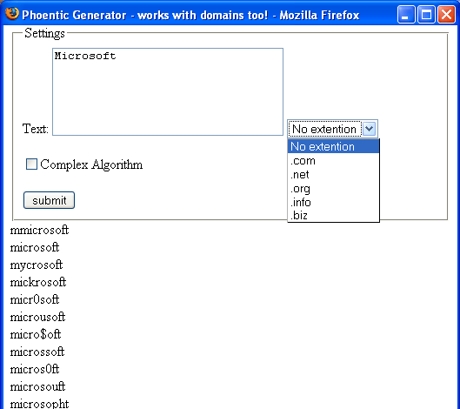The height and width of the screenshot is (409, 460).
Task: Select .biz from the extension list
Action: pyautogui.click(x=333, y=215)
